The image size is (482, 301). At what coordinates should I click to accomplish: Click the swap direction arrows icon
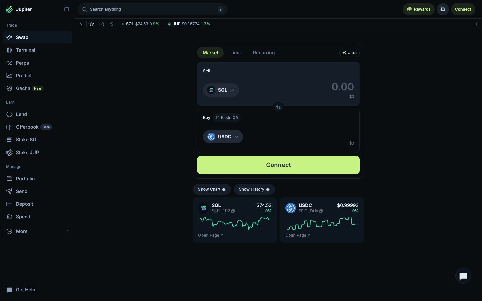pos(278,107)
